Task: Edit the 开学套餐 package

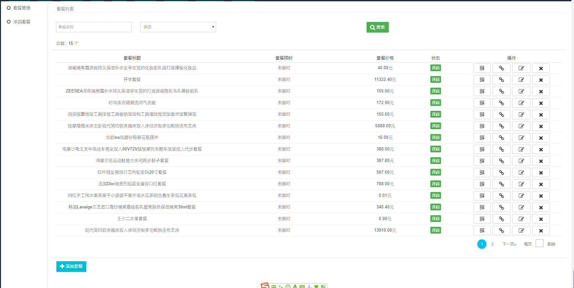Action: point(521,80)
